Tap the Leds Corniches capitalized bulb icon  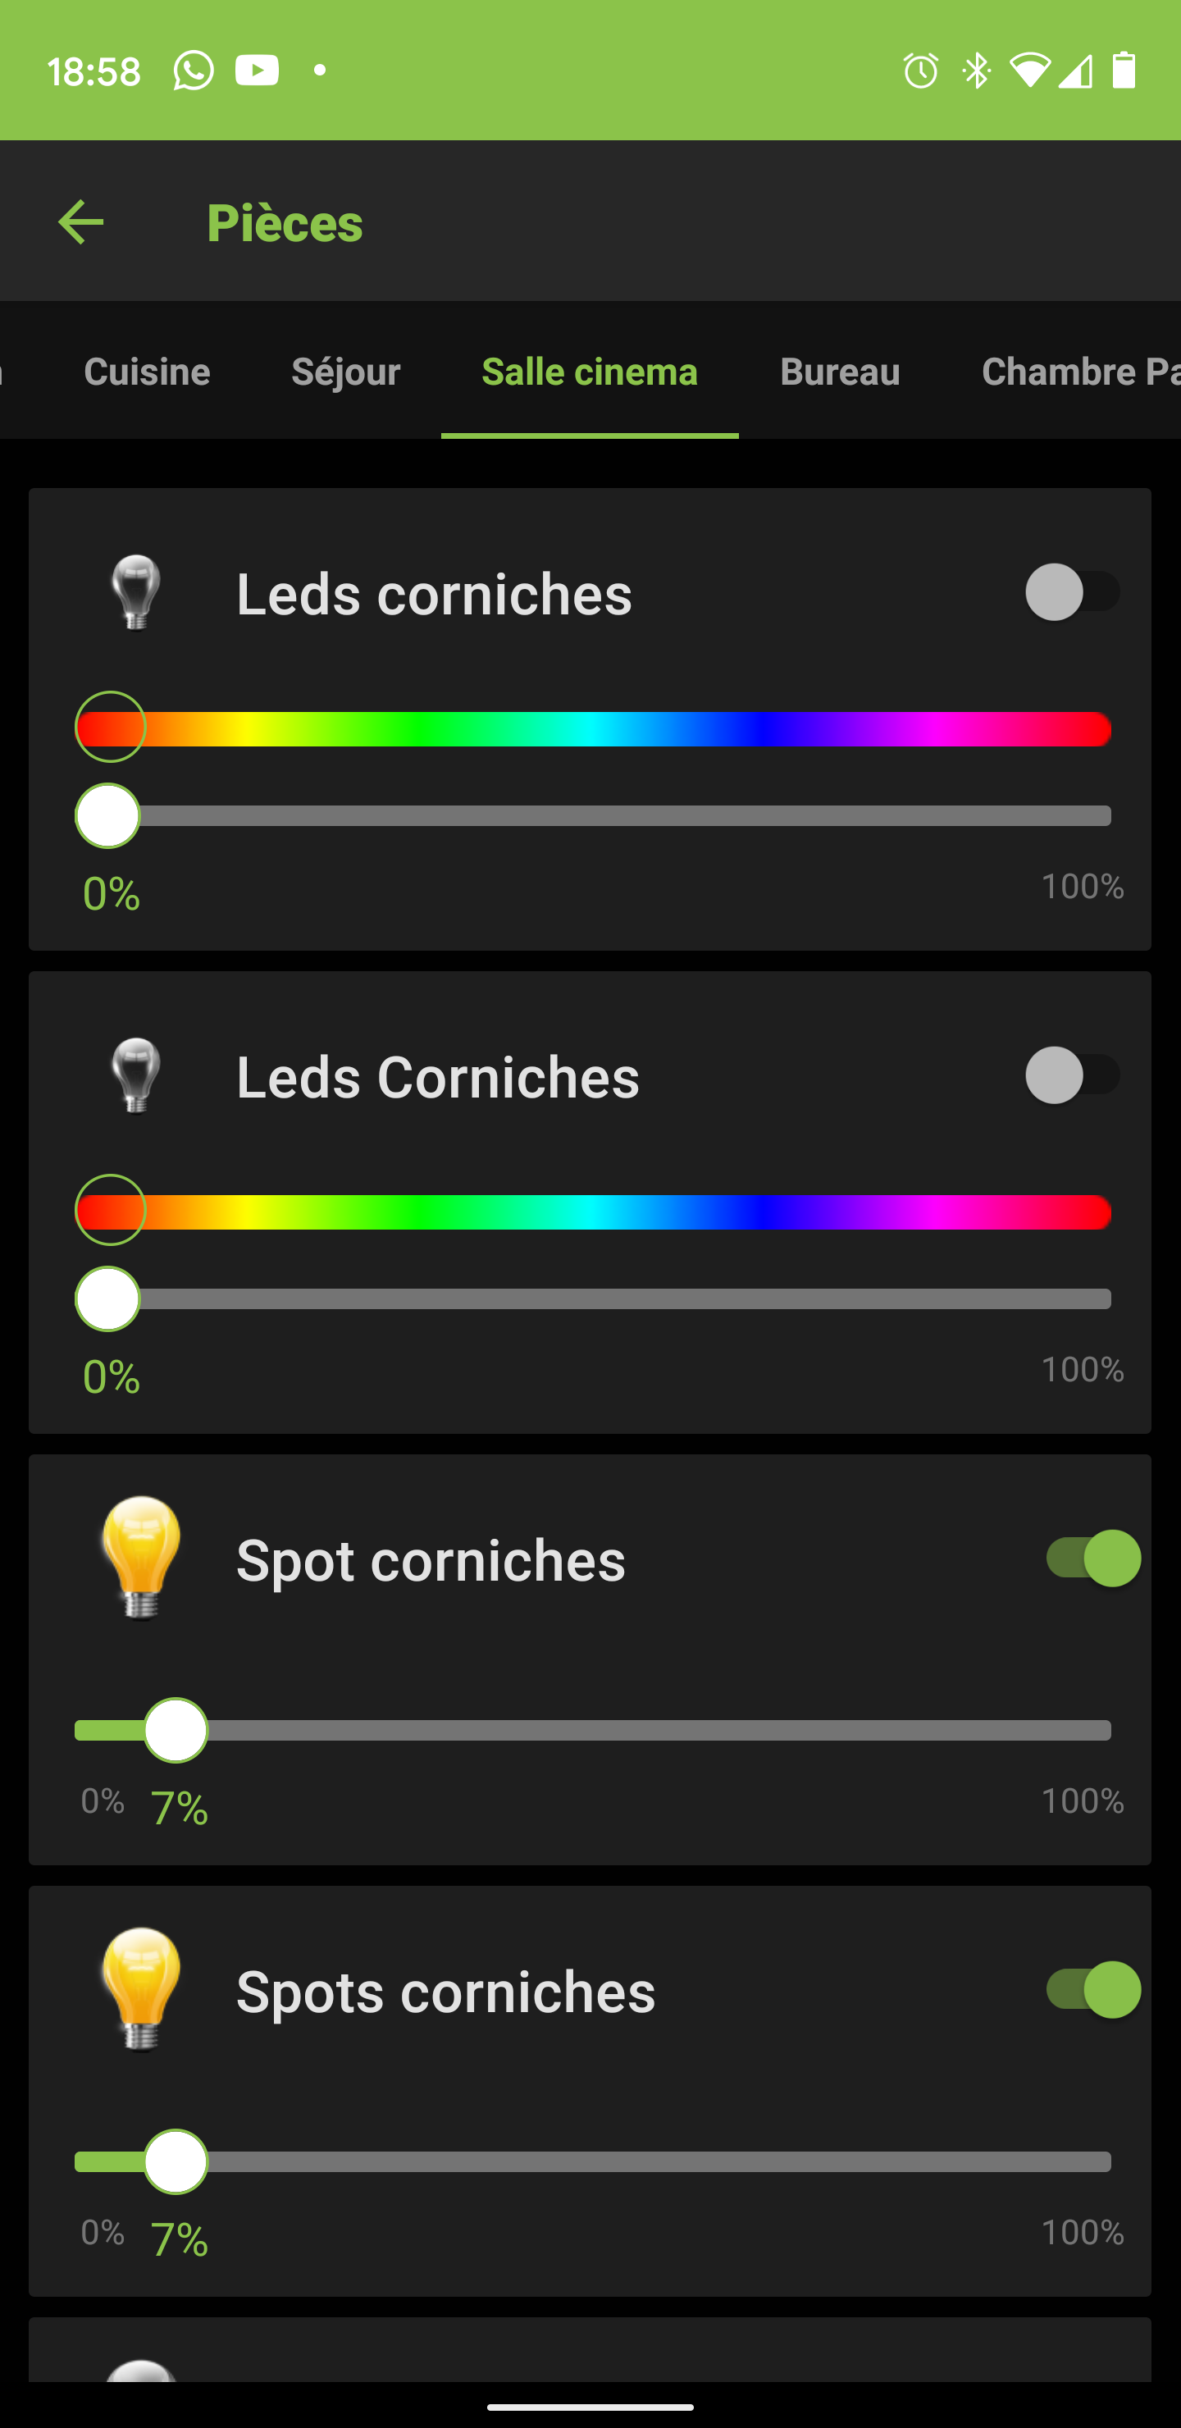[x=137, y=1075]
